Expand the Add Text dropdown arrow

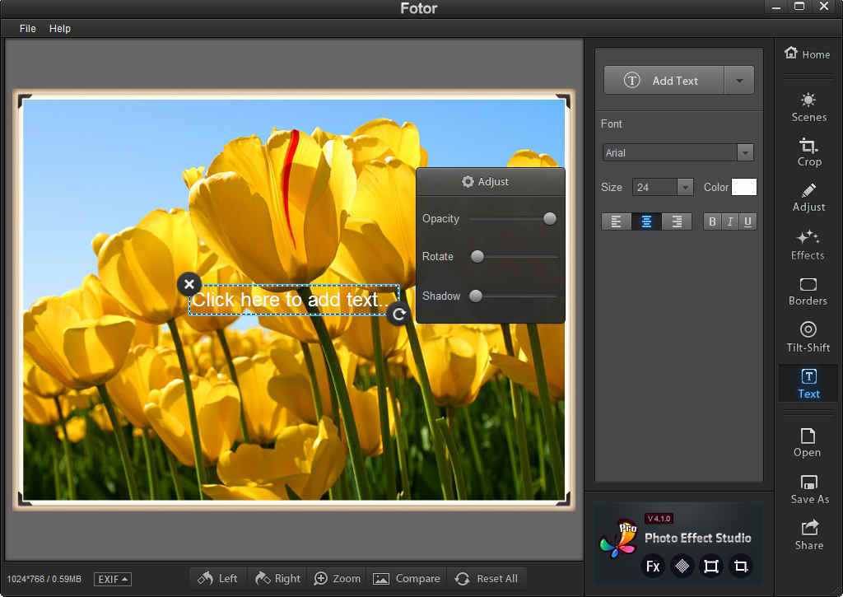click(x=739, y=81)
